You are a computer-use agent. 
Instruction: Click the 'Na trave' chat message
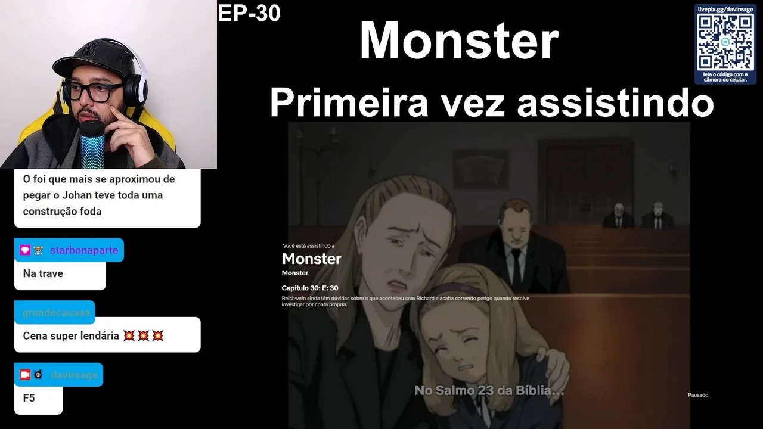(43, 273)
